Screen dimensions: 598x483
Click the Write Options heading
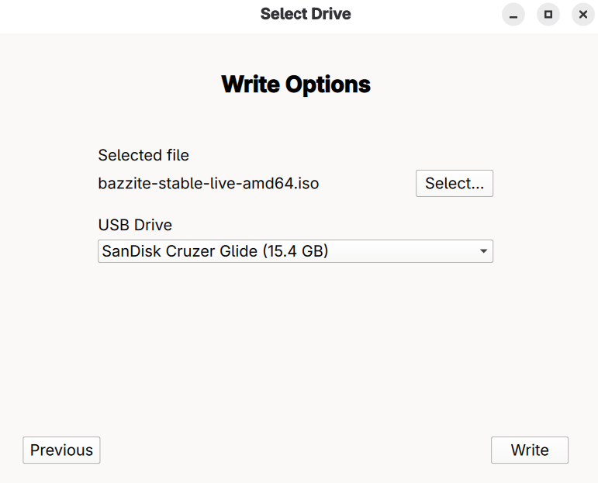click(x=296, y=84)
